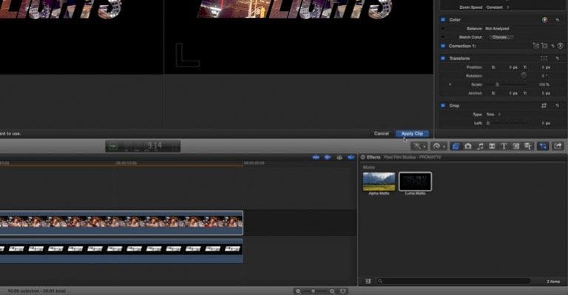Toggle the Crop effect checkbox
Screen dimensions: 568x295
point(443,105)
